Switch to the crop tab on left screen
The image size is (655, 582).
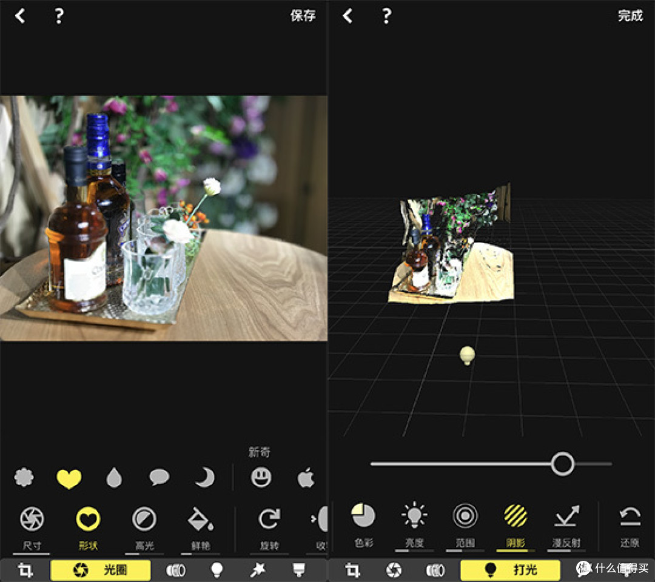tap(25, 570)
